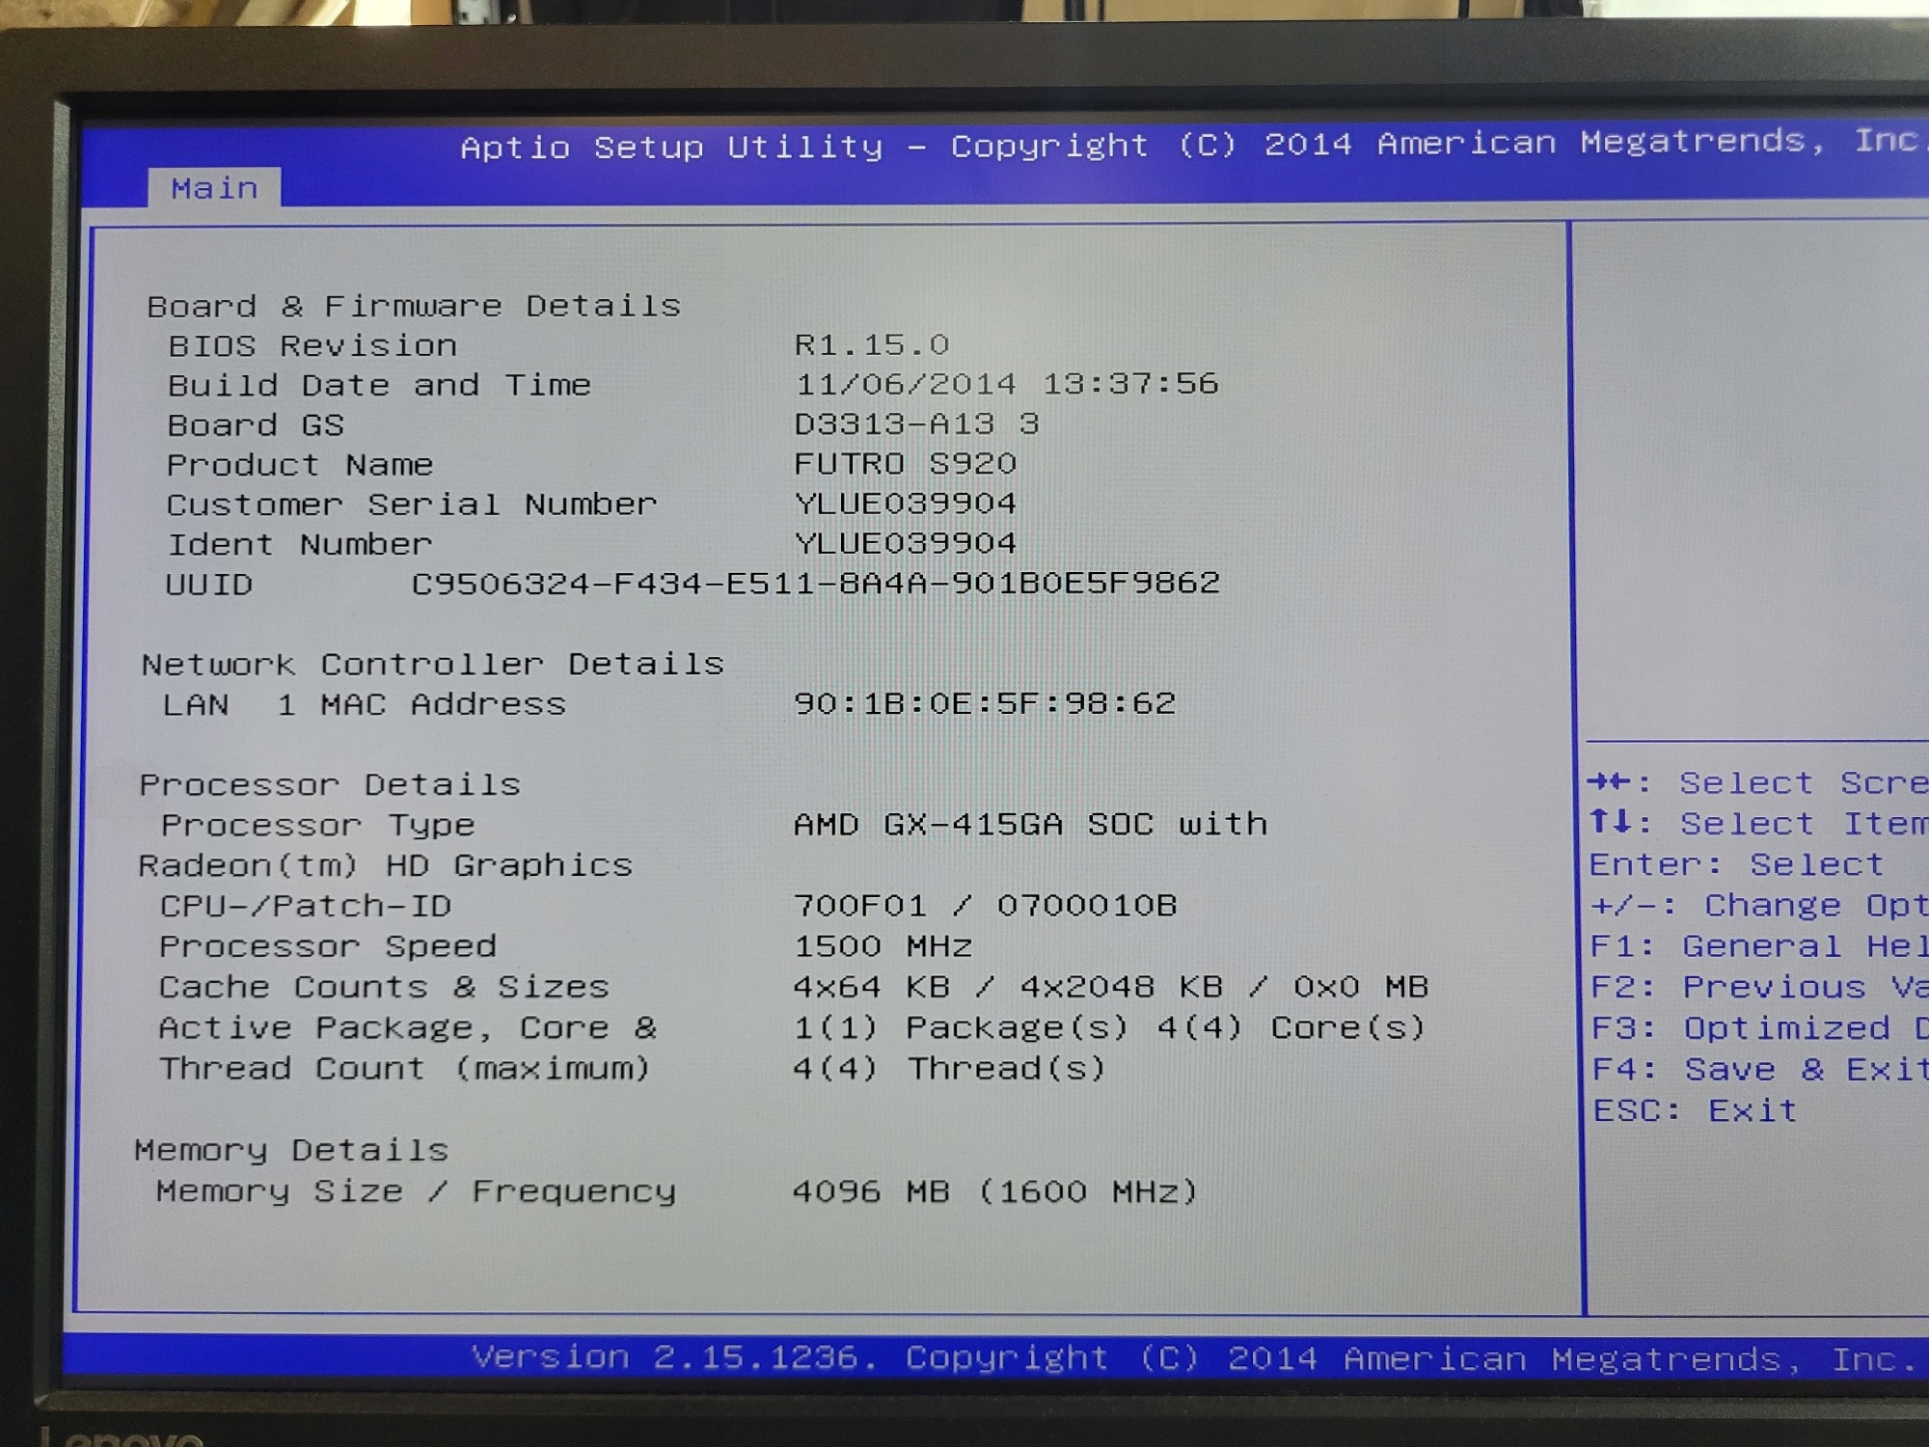Click the F3: Optimized Defaults hint
The height and width of the screenshot is (1447, 1929).
pyautogui.click(x=1757, y=1028)
